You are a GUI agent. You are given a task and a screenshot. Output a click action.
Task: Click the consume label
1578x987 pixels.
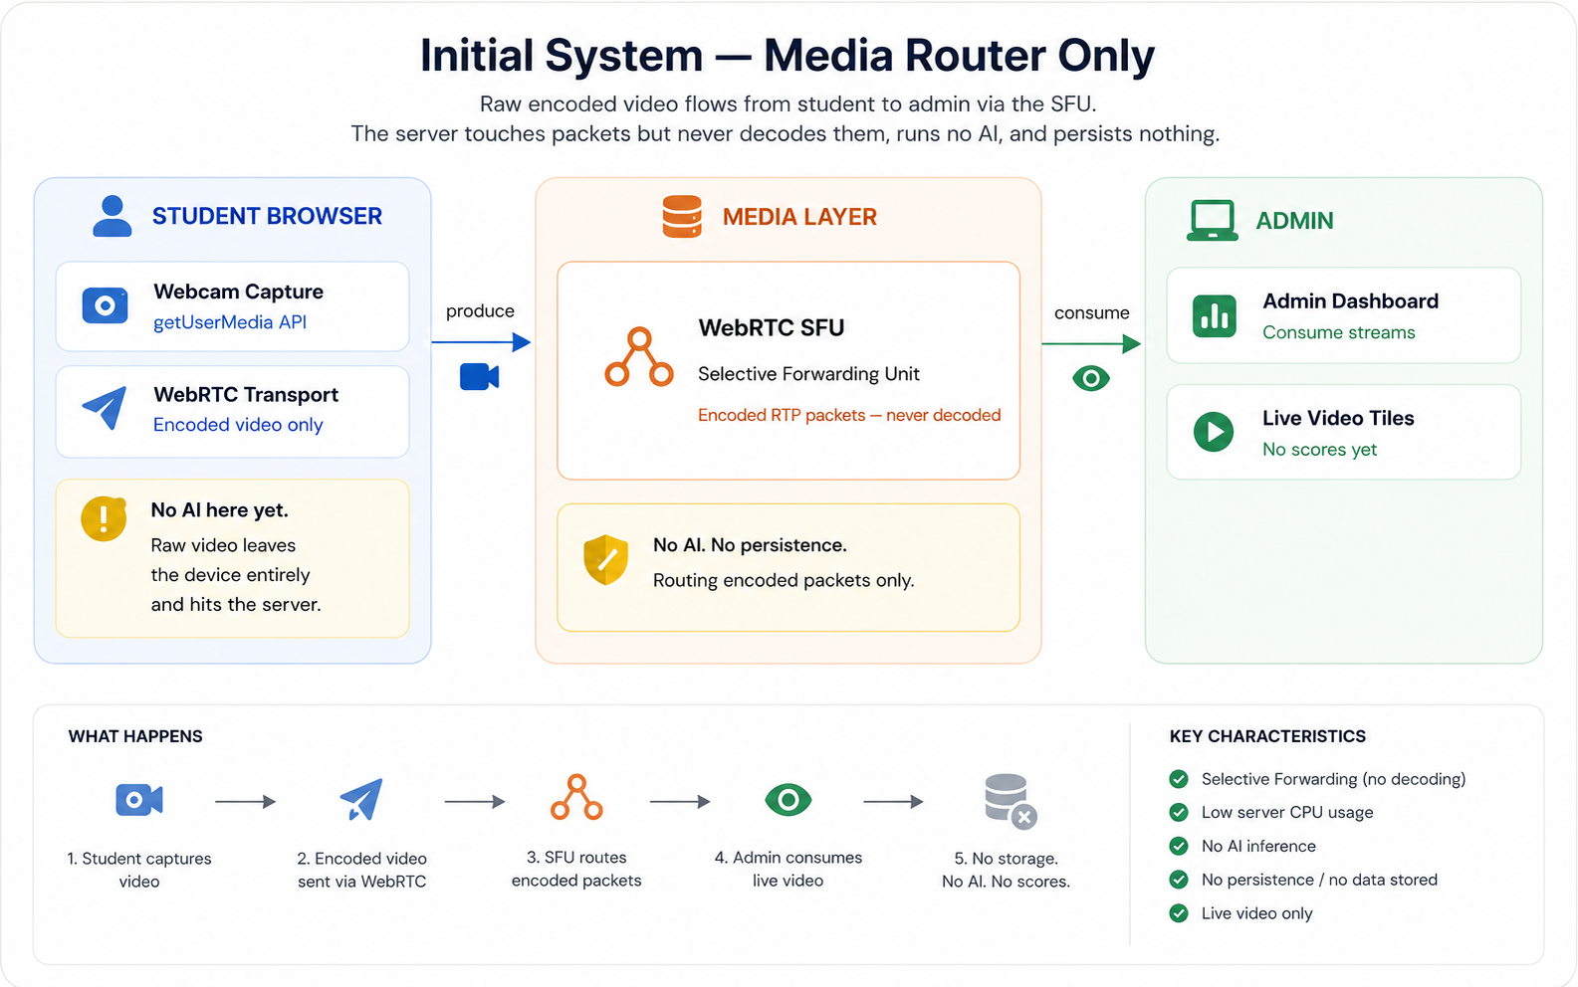[1092, 312]
